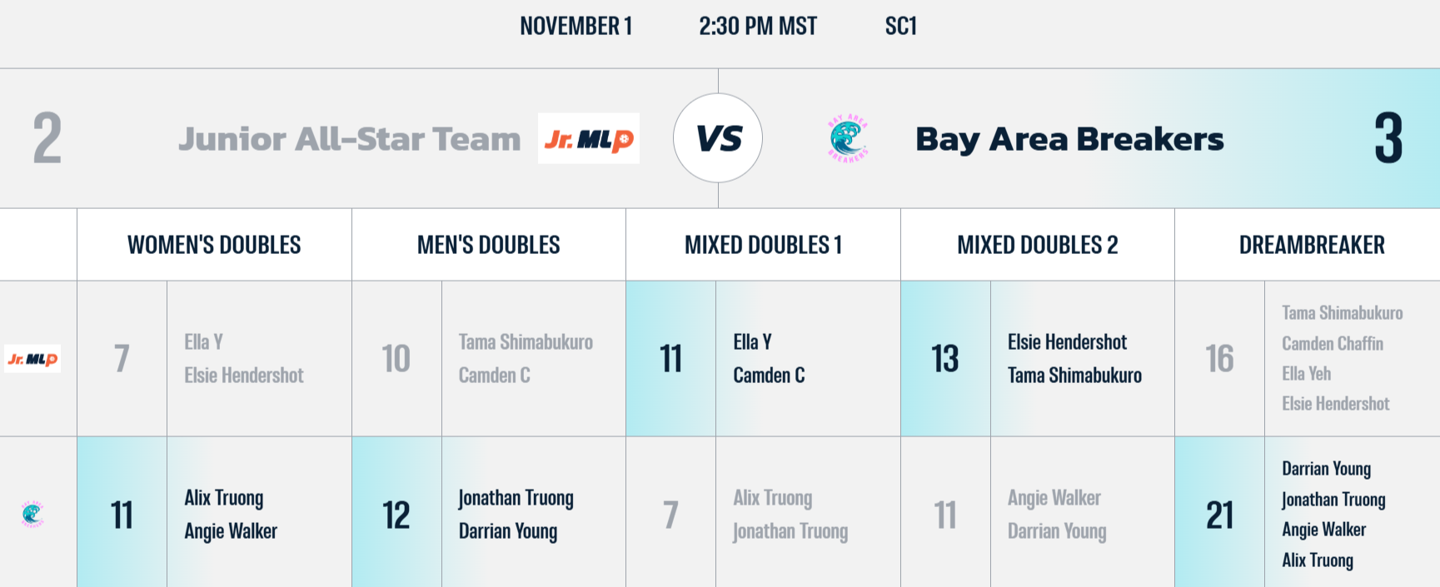Viewport: 1440px width, 587px height.
Task: Click the small Jr. MLP logo in row label
Action: [32, 359]
